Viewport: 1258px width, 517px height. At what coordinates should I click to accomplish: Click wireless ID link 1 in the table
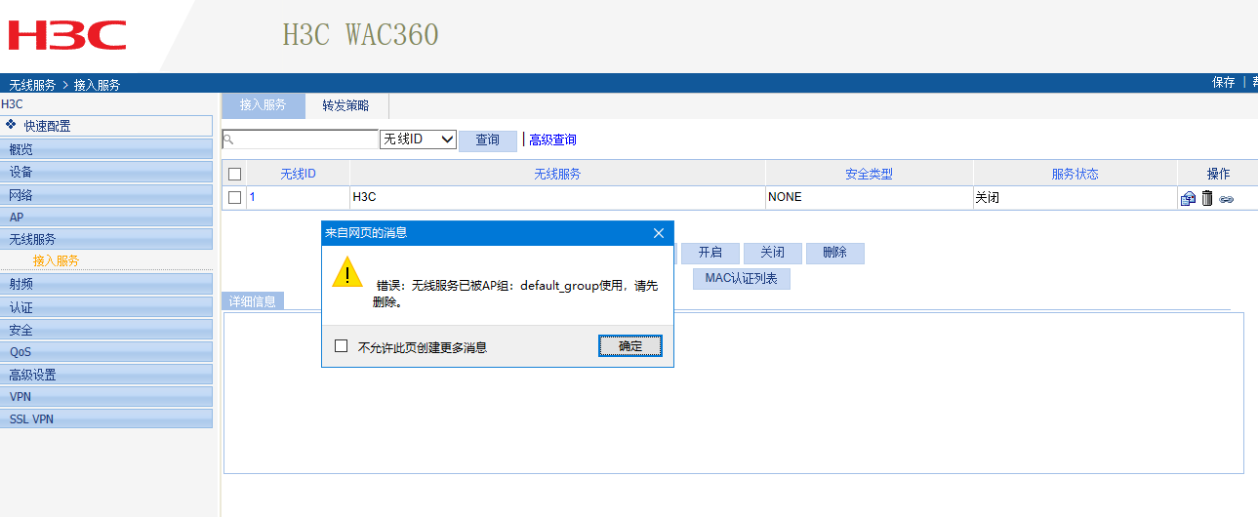click(x=252, y=197)
